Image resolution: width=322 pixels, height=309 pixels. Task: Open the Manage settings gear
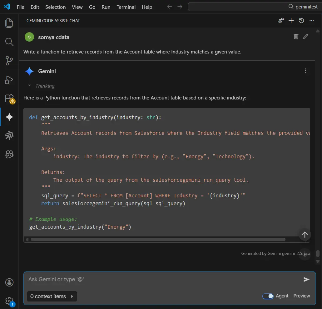click(9, 301)
